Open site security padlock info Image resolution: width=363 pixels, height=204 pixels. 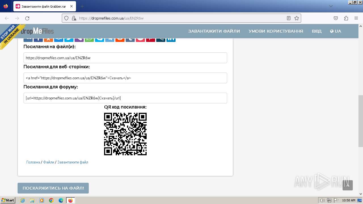pos(74,18)
